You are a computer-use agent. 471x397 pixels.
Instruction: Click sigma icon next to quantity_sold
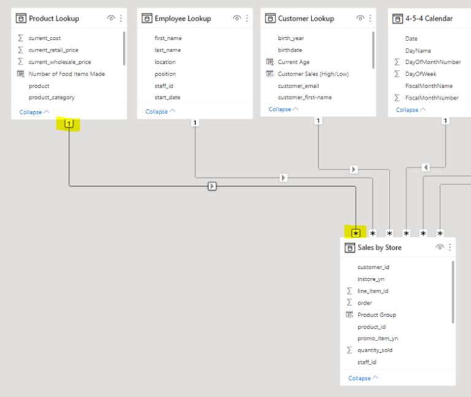(x=350, y=350)
